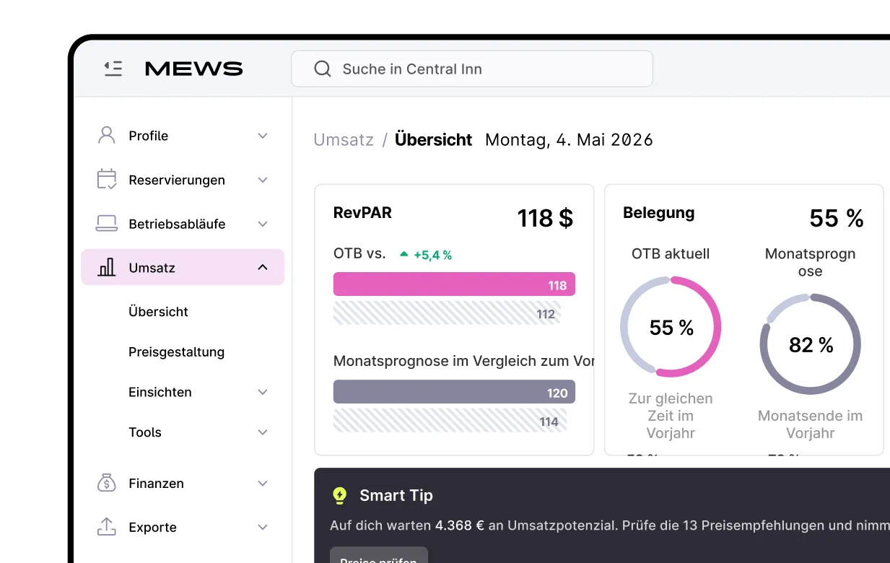Viewport: 890px width, 563px height.
Task: Expand the Tools submenu chevron
Action: pos(263,432)
